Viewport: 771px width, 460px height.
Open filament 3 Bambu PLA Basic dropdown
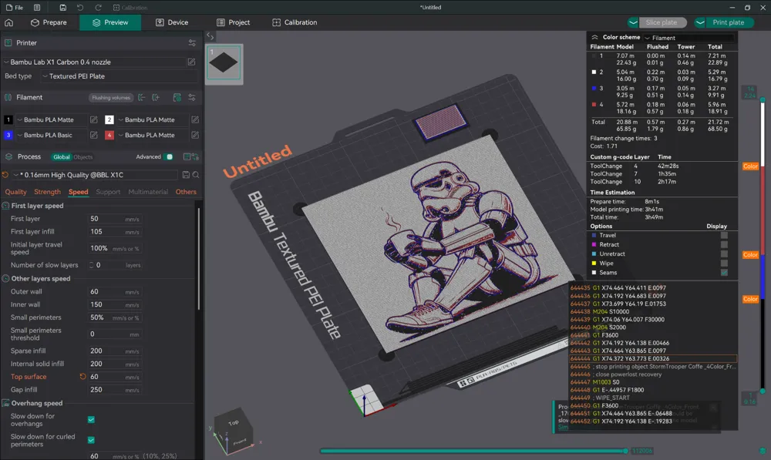[x=51, y=135]
